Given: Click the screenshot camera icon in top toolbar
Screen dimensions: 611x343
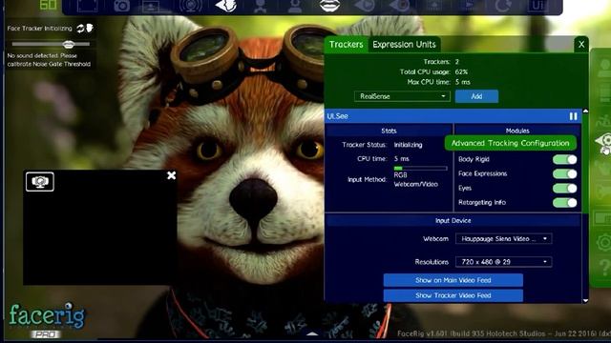Looking at the screenshot, I should click(x=121, y=6).
